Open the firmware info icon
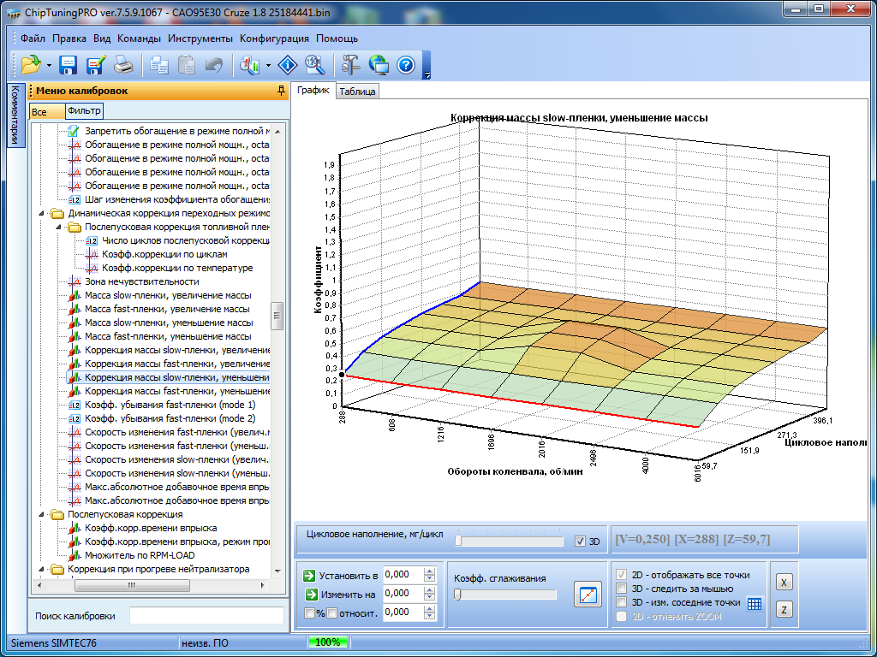 coord(288,65)
